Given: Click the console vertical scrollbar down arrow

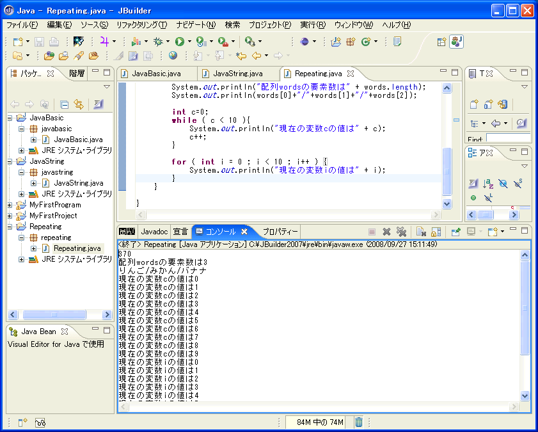Looking at the screenshot, I should click(525, 396).
